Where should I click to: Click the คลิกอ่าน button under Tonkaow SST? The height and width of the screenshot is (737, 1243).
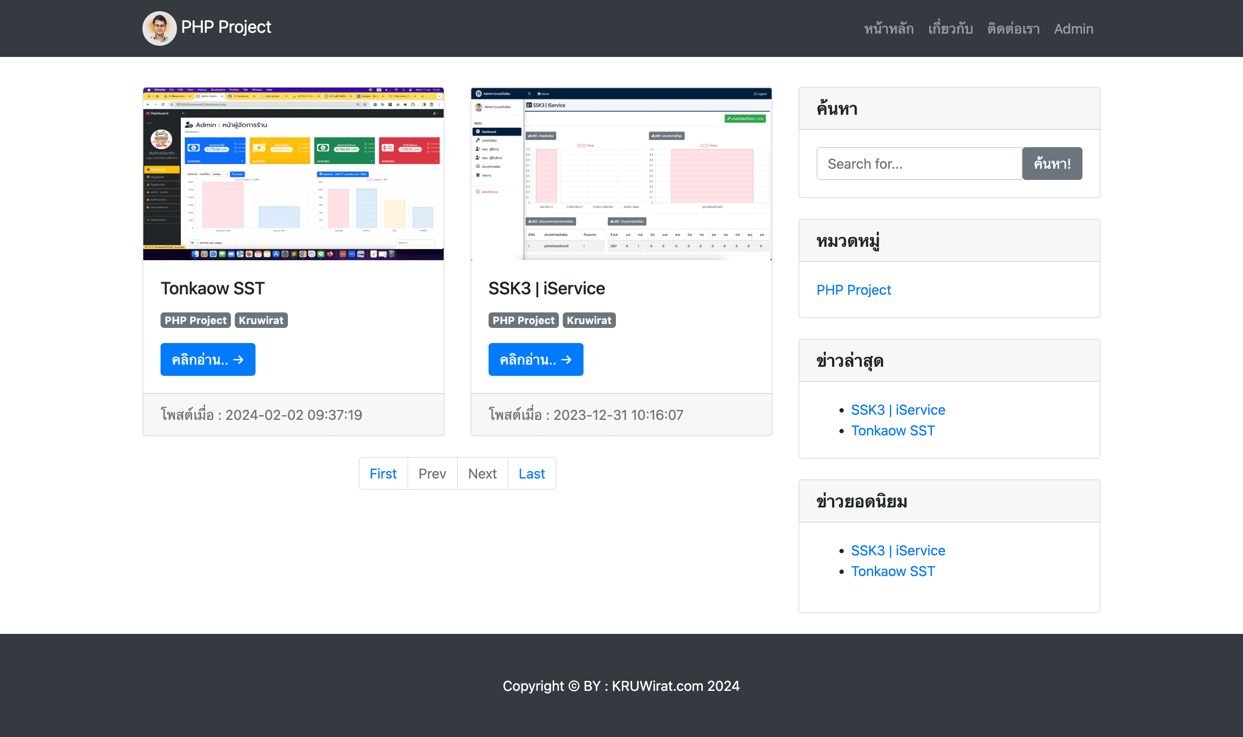208,359
